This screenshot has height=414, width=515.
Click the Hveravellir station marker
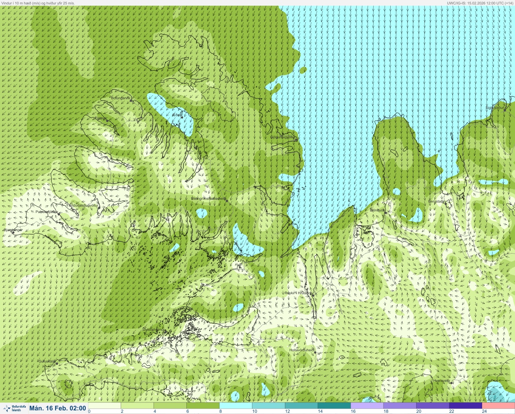[x=451, y=383]
